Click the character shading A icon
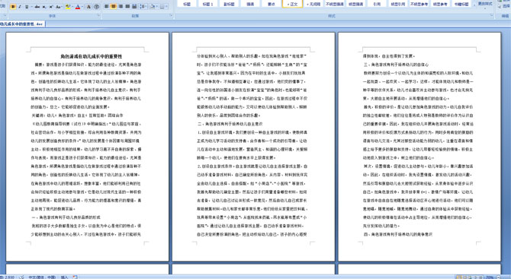The width and height of the screenshot is (511, 279). pyautogui.click(x=88, y=7)
